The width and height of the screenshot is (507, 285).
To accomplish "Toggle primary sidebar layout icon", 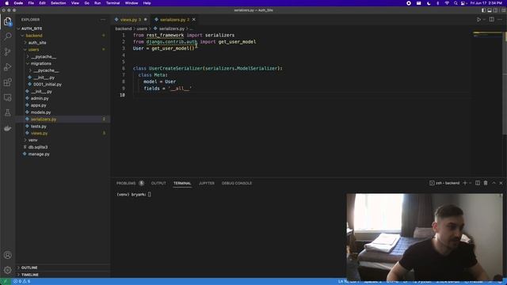I will (483, 10).
